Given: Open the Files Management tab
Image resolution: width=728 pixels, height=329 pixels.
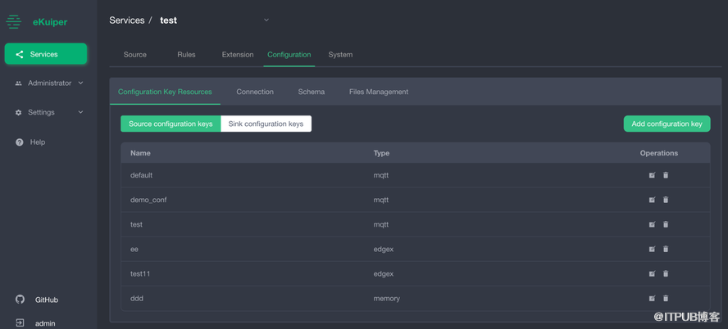Looking at the screenshot, I should click(x=378, y=92).
